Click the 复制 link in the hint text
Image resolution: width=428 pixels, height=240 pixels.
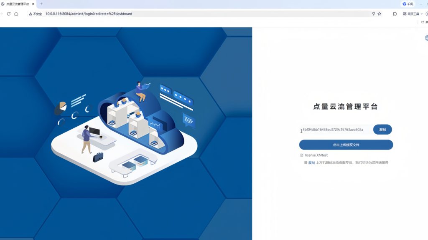coord(311,162)
